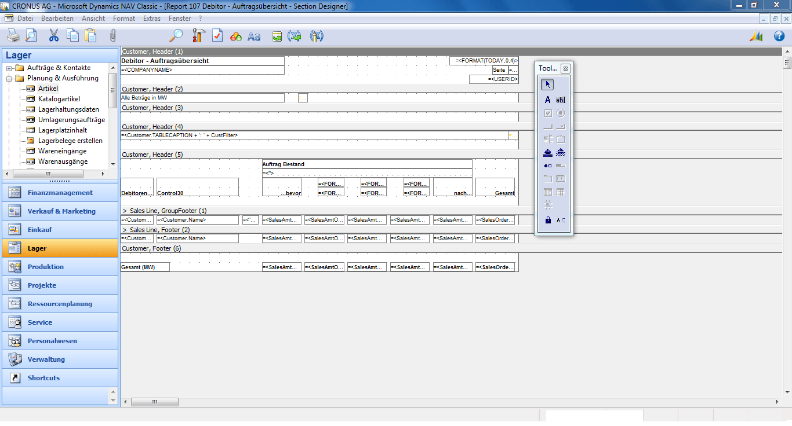
Task: Select the Sales Line, GroupFooter (1) section bar
Action: (x=451, y=211)
